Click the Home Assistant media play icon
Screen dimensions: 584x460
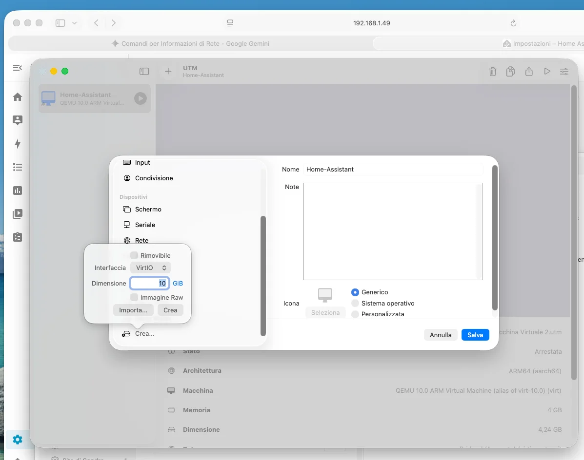click(18, 214)
